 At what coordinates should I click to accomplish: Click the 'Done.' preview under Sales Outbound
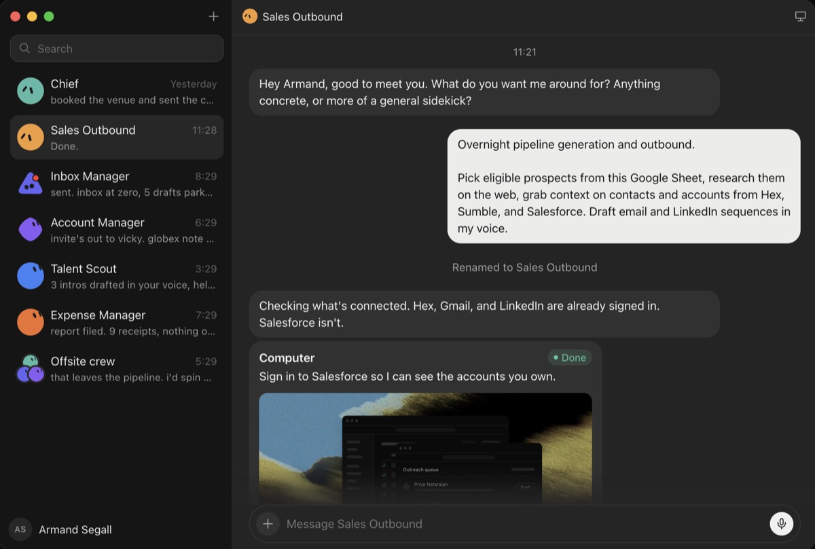pyautogui.click(x=65, y=146)
